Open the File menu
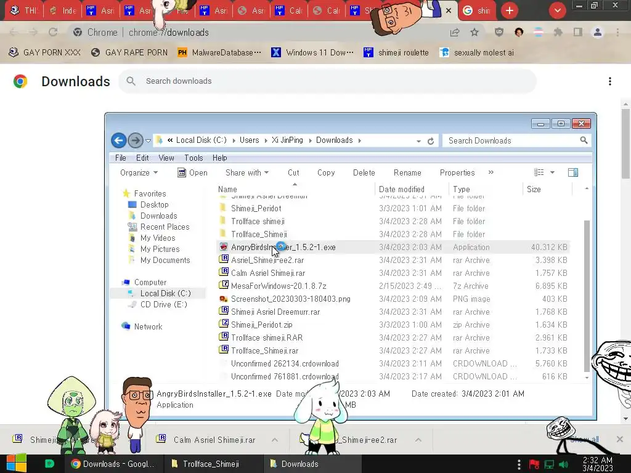631x473 pixels. (120, 158)
